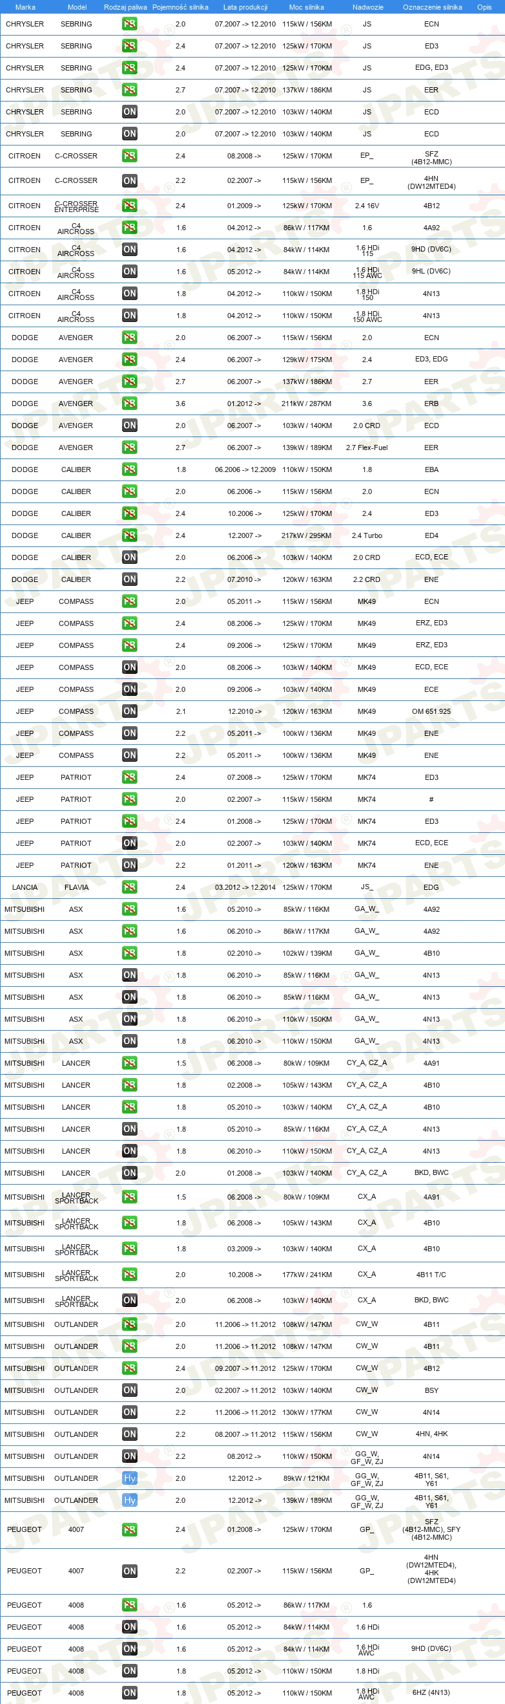505x1704 pixels.
Task: Click petrol icon in Dodge Avenger 3.6 row
Action: coord(130,404)
